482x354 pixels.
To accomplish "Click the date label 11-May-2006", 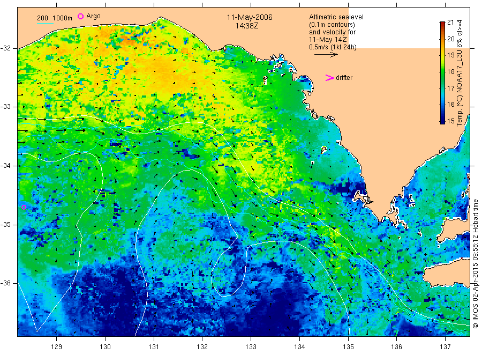I will (x=250, y=17).
